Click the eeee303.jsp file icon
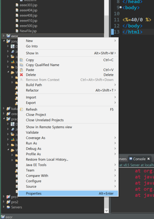 17,5
